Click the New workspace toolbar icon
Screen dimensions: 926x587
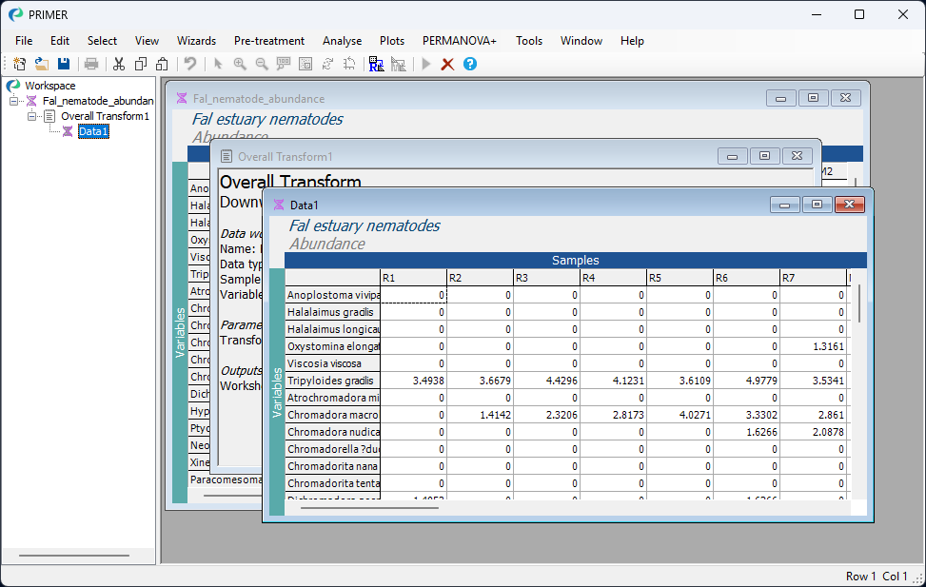[x=20, y=64]
